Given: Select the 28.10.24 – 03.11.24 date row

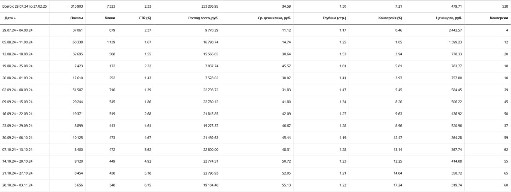Looking at the screenshot, I should coord(17,186).
